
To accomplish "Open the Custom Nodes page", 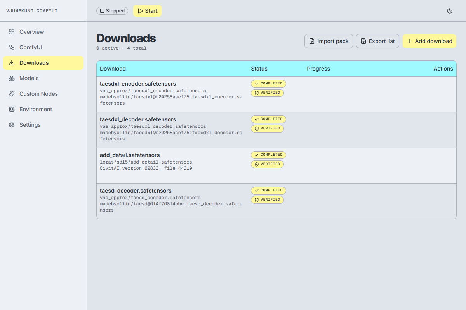I will point(43,94).
